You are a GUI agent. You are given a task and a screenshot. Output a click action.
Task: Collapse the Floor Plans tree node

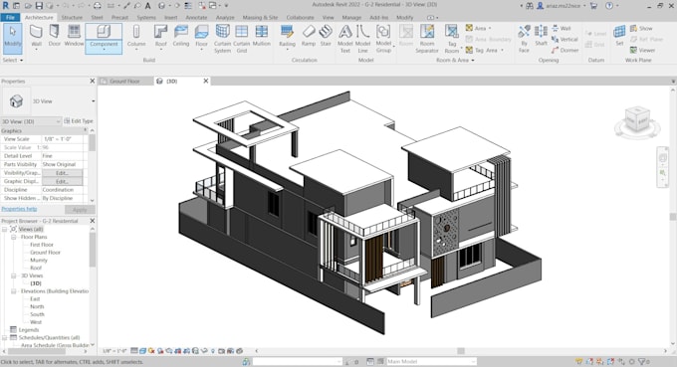[x=14, y=237]
